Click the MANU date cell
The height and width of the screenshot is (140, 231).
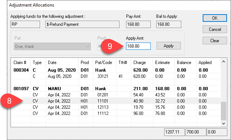[54, 89]
